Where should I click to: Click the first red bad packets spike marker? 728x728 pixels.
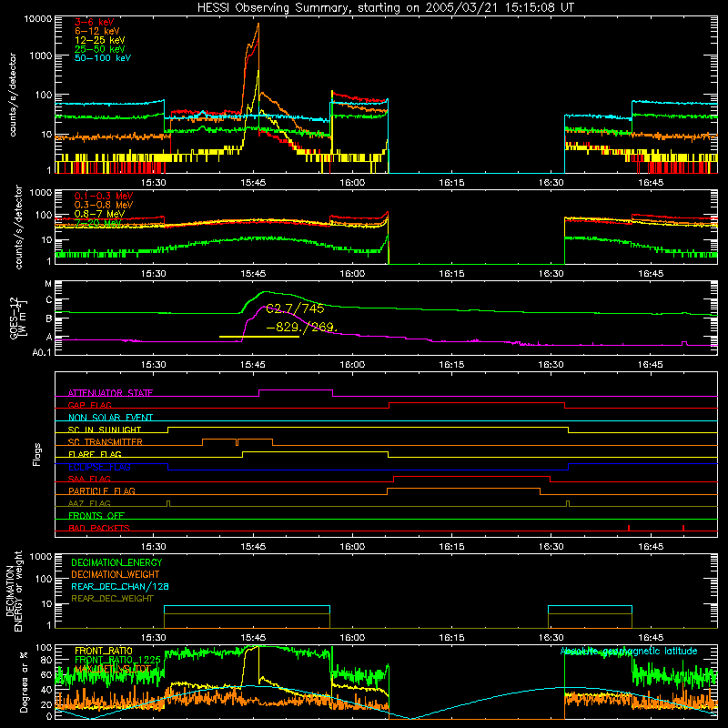pyautogui.click(x=629, y=528)
